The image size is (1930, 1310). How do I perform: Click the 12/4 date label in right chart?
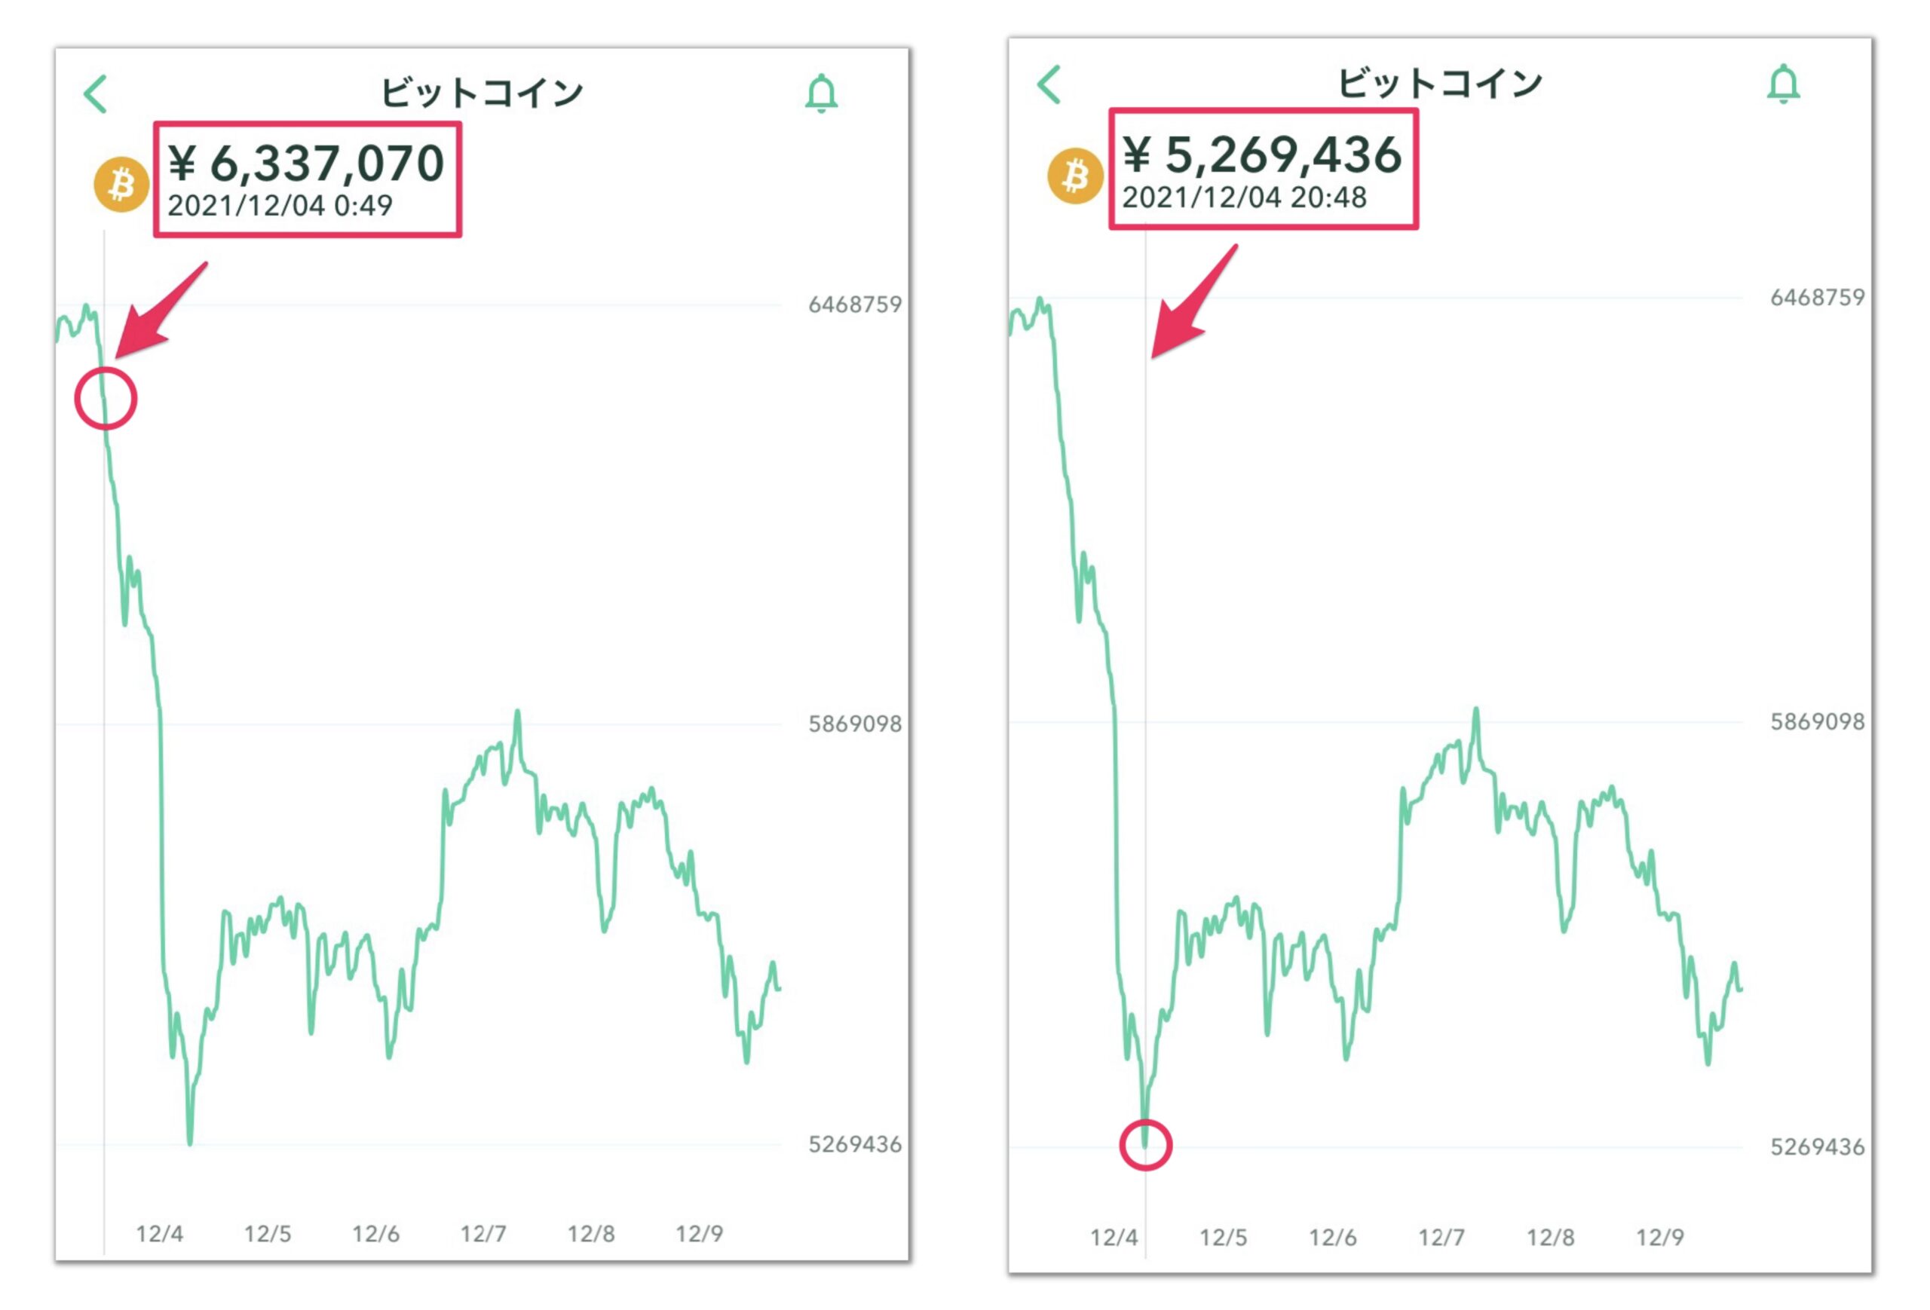pyautogui.click(x=1114, y=1238)
